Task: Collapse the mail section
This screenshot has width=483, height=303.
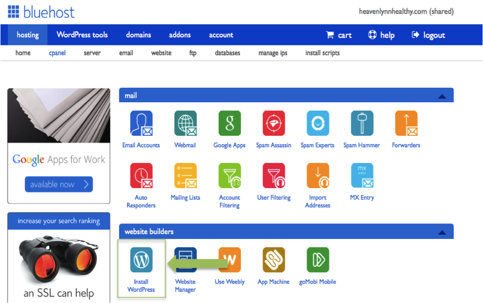Action: coord(442,96)
